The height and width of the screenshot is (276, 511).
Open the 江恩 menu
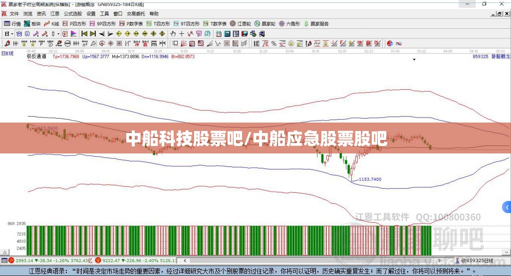pos(55,13)
